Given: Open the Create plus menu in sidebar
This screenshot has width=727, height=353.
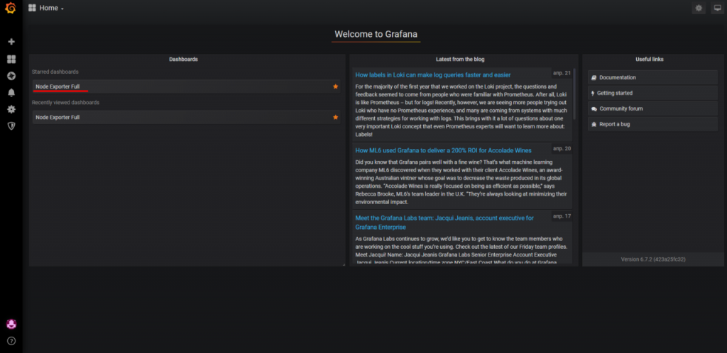Looking at the screenshot, I should tap(11, 42).
